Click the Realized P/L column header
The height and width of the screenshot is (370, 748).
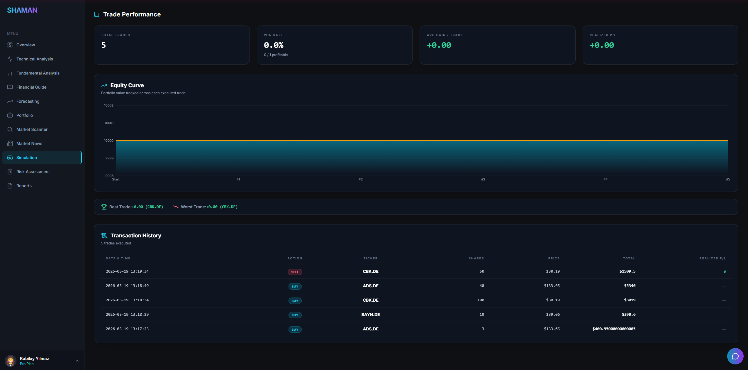(x=713, y=259)
